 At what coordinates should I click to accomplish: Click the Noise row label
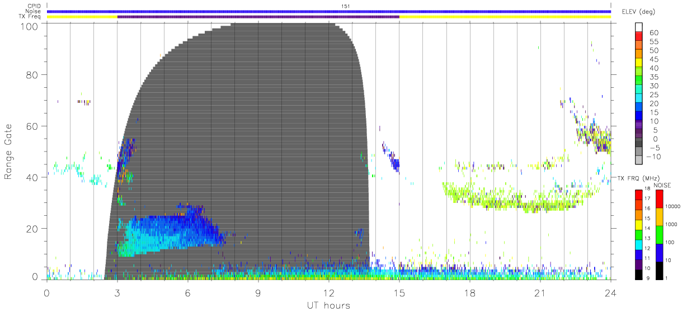tap(33, 11)
